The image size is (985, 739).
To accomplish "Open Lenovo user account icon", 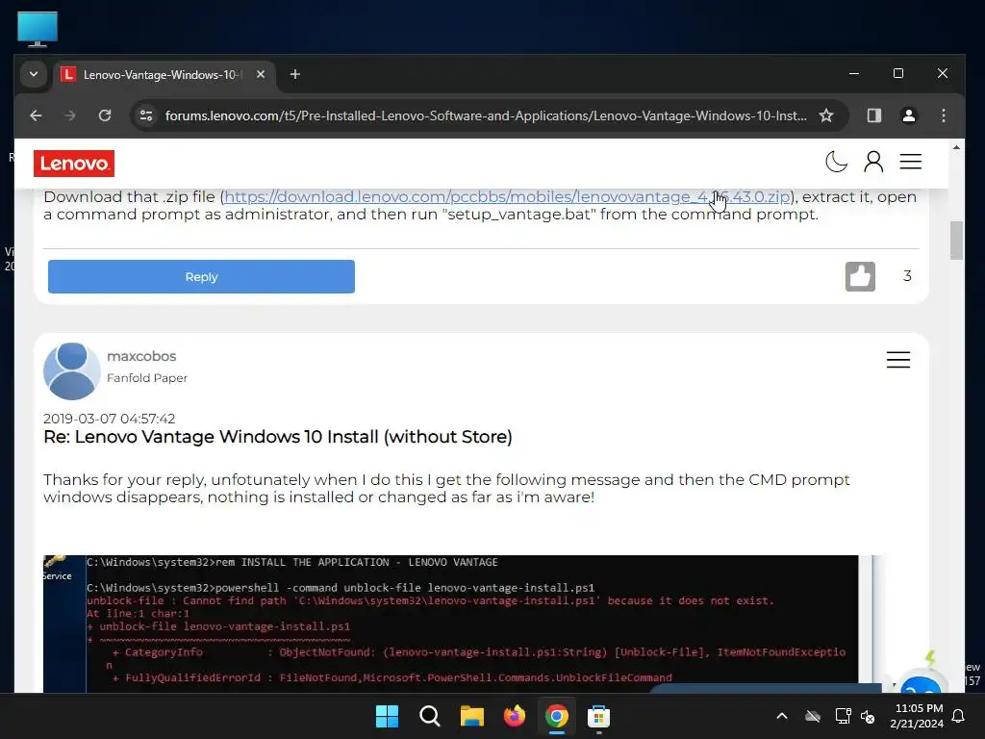I will (x=873, y=162).
